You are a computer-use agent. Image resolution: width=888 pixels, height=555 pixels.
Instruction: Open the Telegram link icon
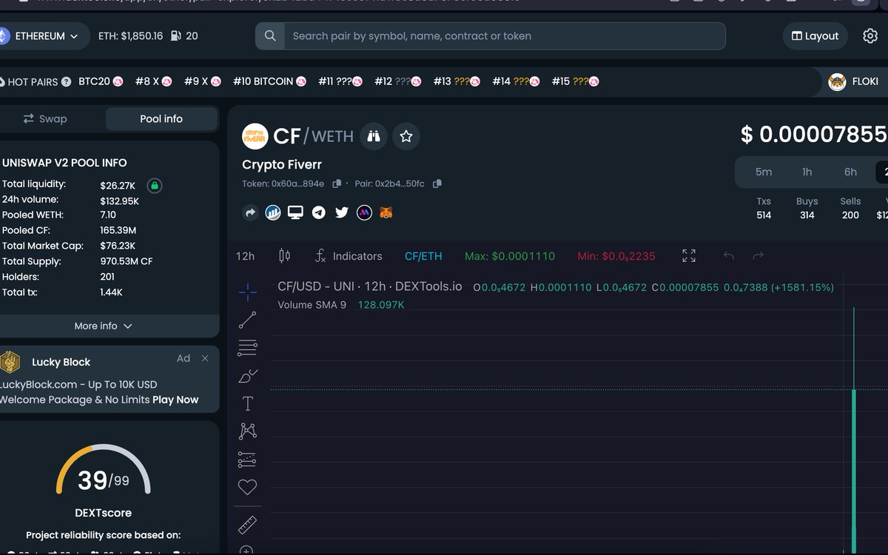(x=318, y=212)
